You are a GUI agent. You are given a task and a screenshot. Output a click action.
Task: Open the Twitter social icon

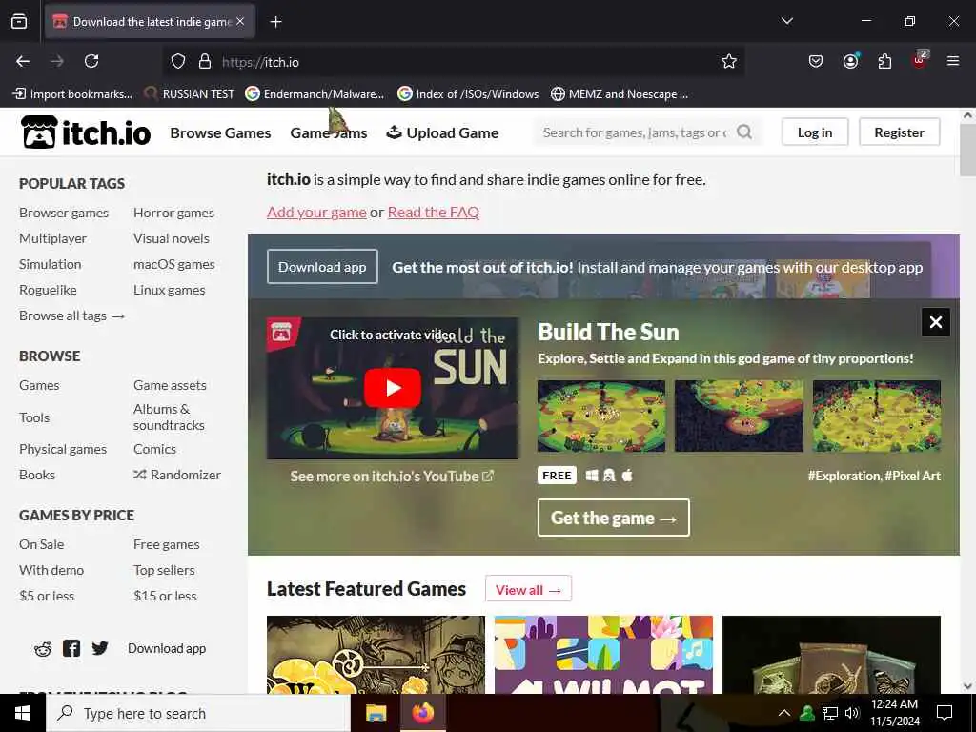click(x=99, y=648)
